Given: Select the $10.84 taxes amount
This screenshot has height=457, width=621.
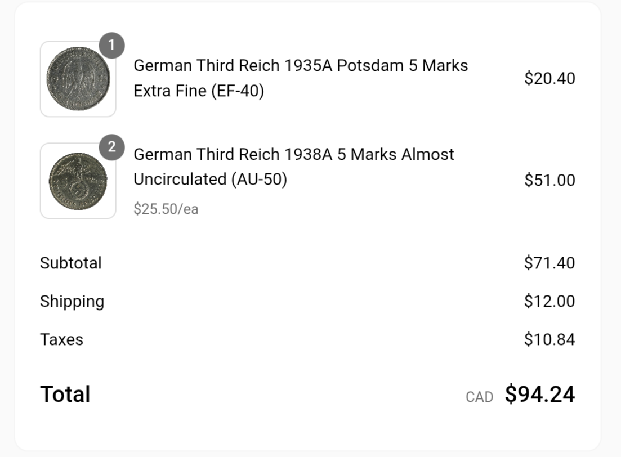Looking at the screenshot, I should [549, 339].
